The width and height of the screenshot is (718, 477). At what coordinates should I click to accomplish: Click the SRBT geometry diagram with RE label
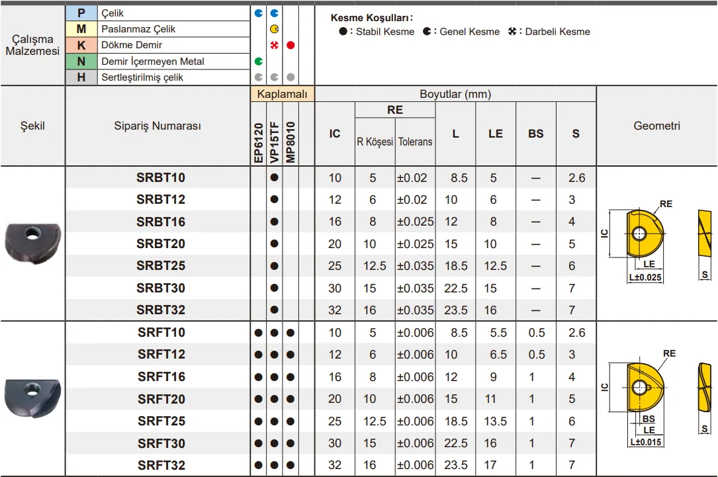pos(638,240)
